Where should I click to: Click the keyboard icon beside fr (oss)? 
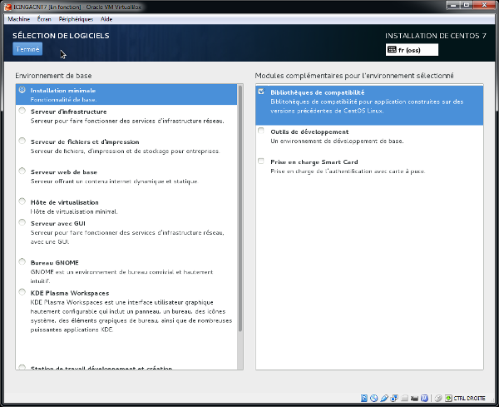tap(392, 50)
